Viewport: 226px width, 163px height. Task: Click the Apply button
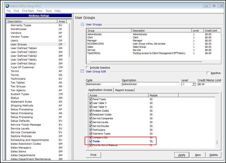coord(182,155)
